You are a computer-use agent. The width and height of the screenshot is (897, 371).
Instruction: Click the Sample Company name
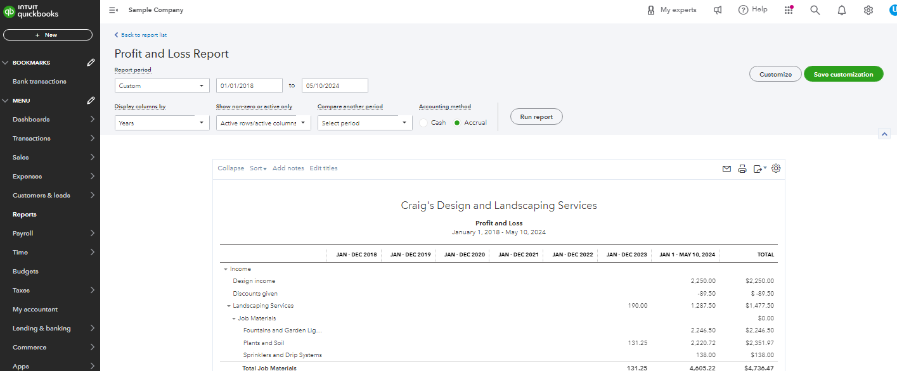156,10
